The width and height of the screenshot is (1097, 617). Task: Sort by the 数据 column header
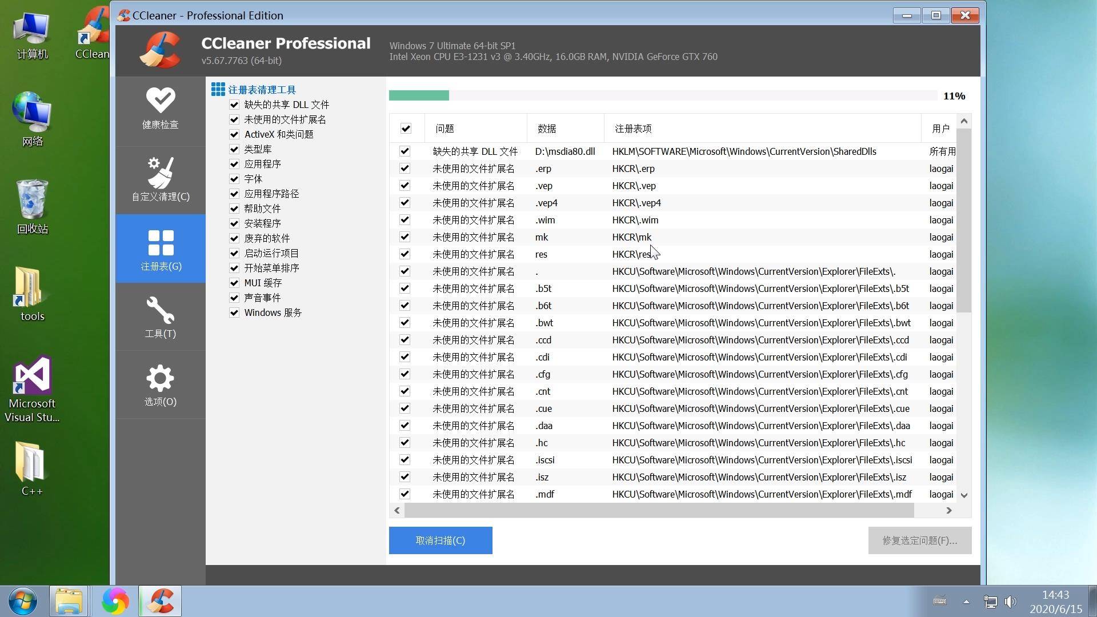(566, 129)
